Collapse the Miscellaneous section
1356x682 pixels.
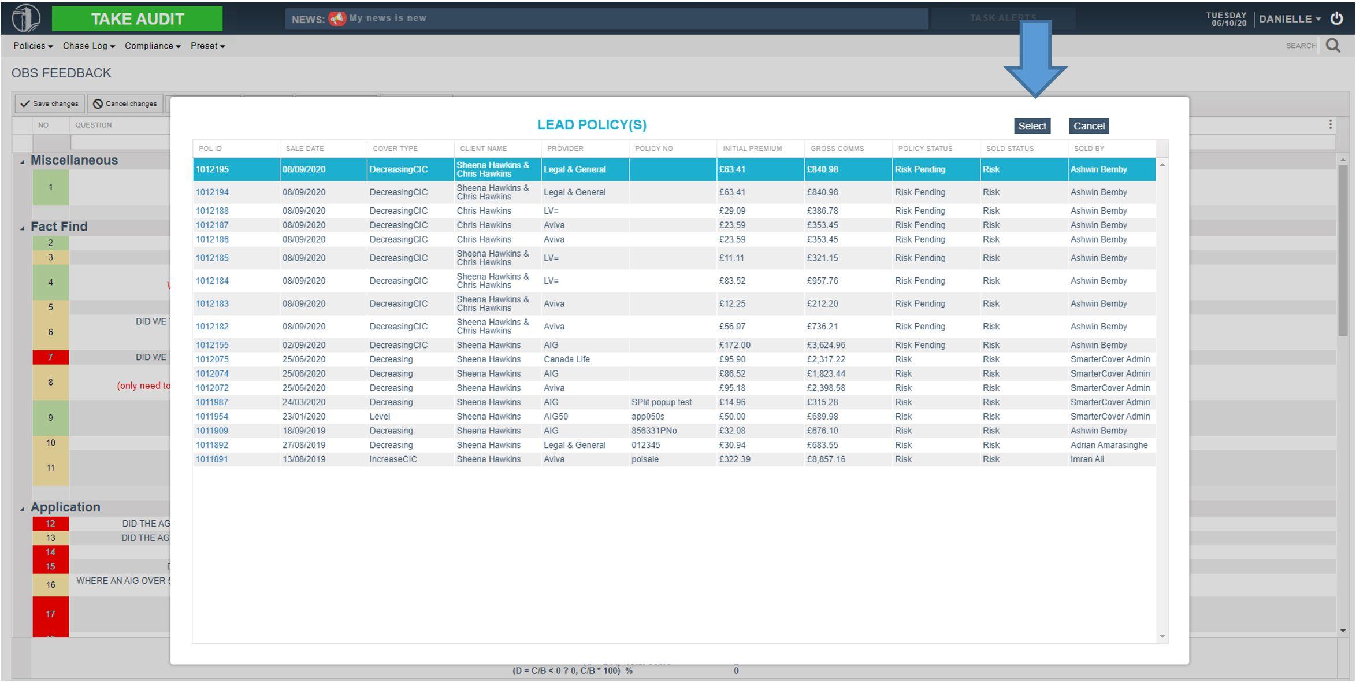(x=23, y=162)
